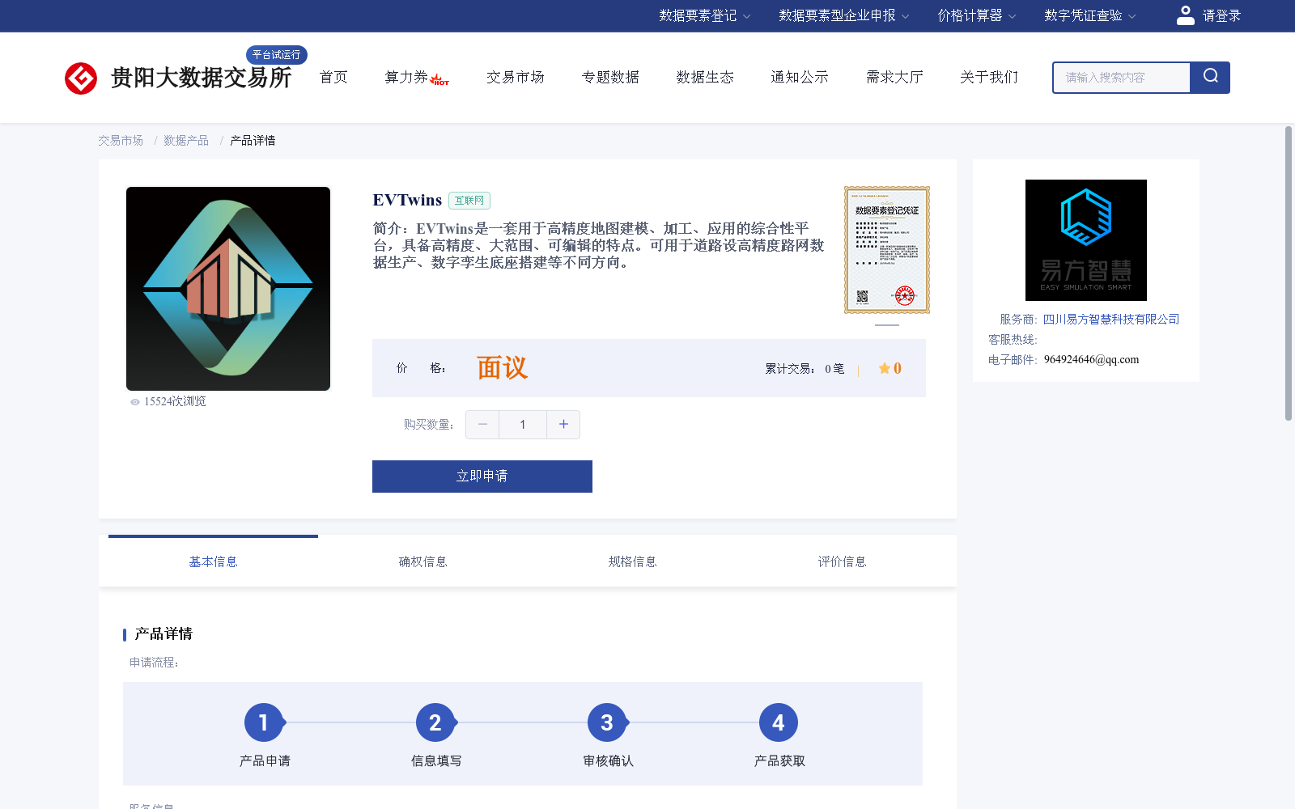Open the 通知公示 navigation item
The width and height of the screenshot is (1295, 809).
pyautogui.click(x=800, y=77)
